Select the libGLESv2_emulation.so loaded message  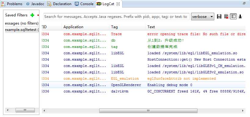pyautogui.click(x=143, y=72)
